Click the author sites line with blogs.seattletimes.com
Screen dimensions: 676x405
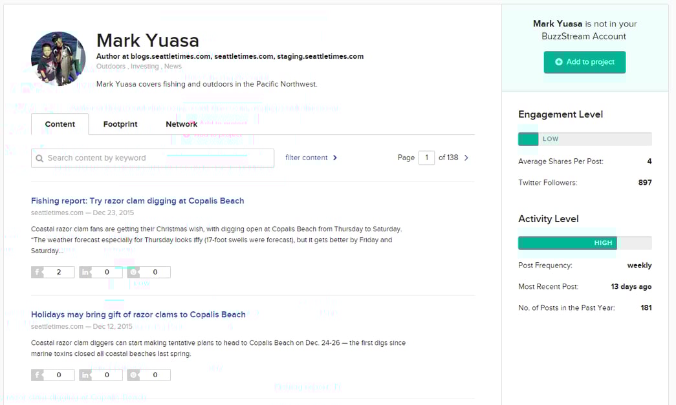pyautogui.click(x=230, y=56)
